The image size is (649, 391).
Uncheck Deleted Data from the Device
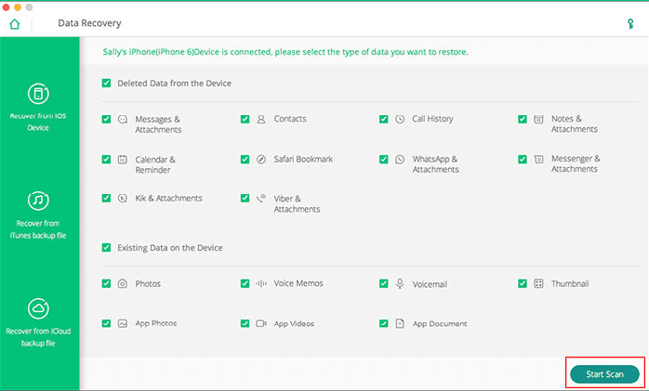pos(107,84)
